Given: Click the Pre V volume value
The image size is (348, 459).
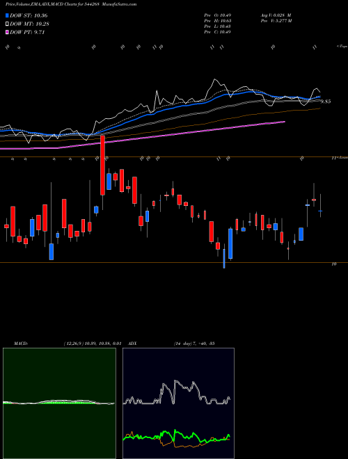Looking at the screenshot, I should coord(276,20).
